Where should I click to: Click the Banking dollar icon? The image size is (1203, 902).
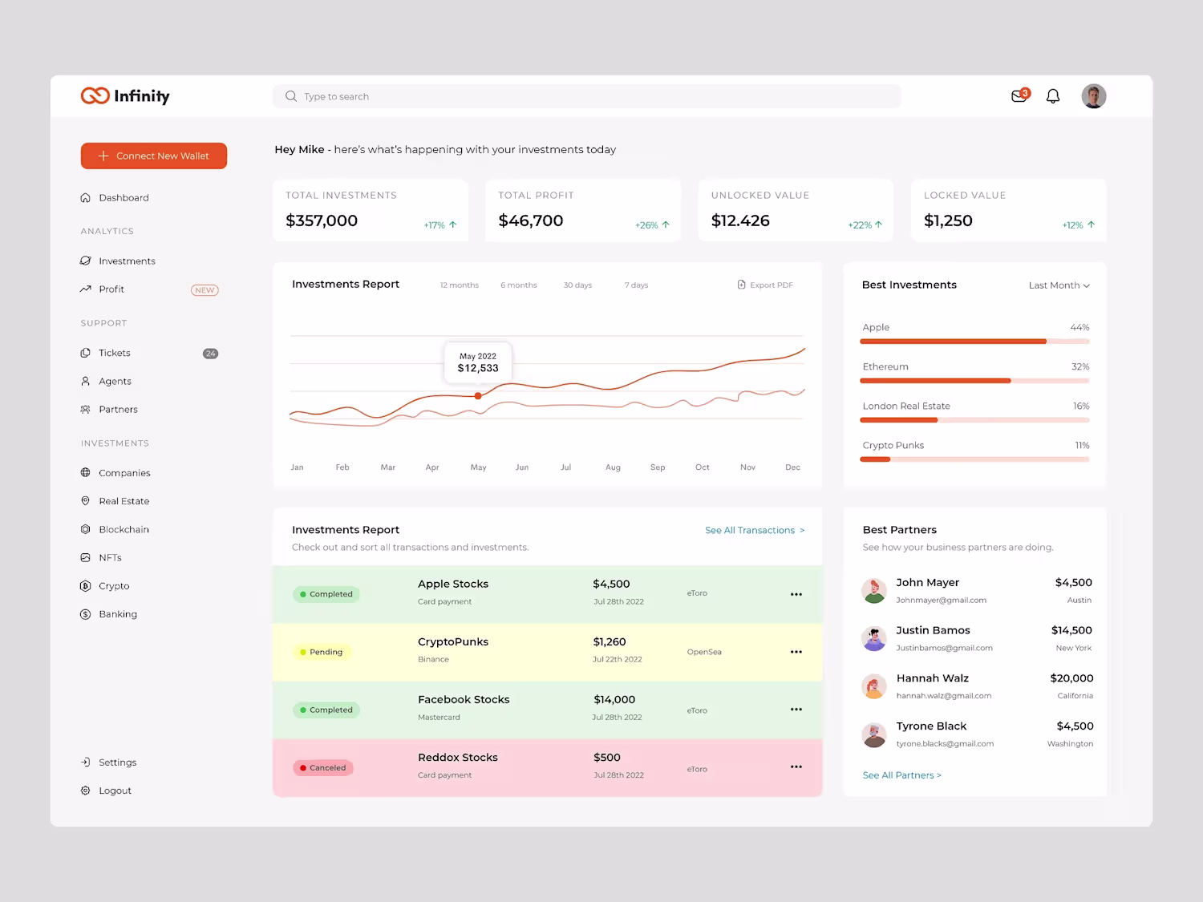(x=86, y=614)
